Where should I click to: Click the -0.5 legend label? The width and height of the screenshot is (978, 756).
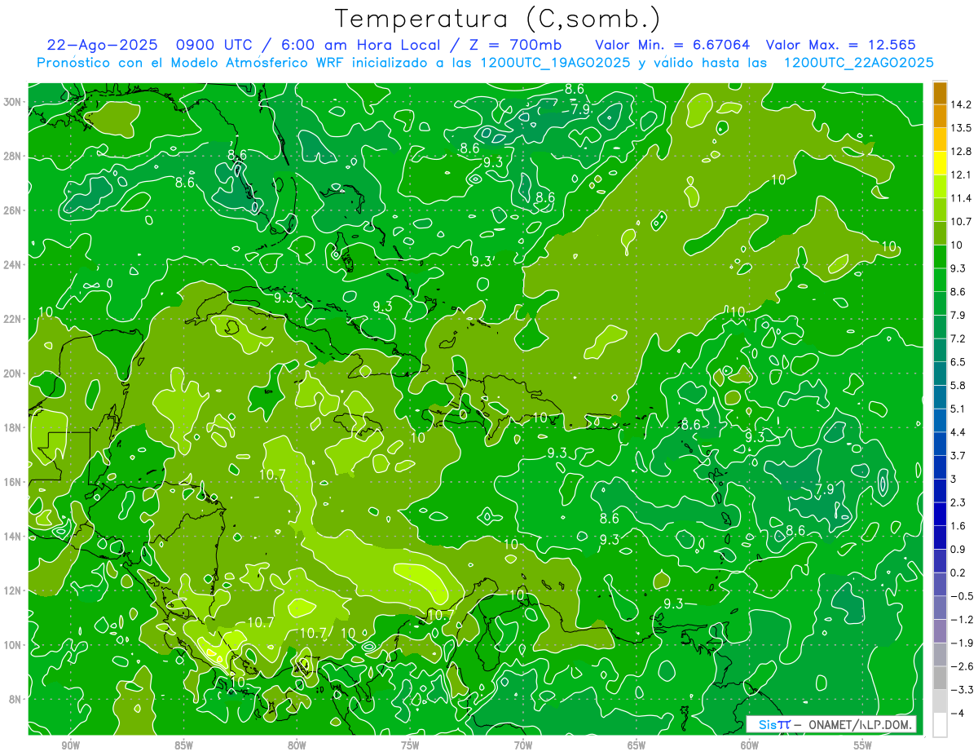(961, 596)
